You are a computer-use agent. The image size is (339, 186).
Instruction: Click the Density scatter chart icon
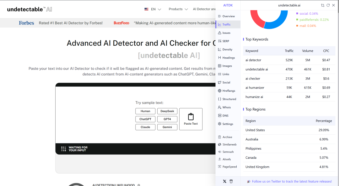220,49
